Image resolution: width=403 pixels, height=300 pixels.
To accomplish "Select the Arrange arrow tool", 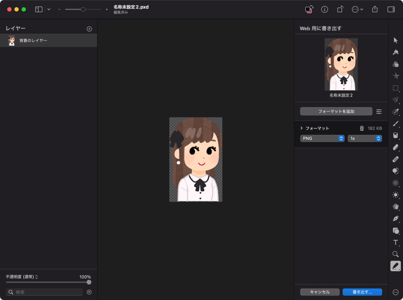I will tap(395, 40).
